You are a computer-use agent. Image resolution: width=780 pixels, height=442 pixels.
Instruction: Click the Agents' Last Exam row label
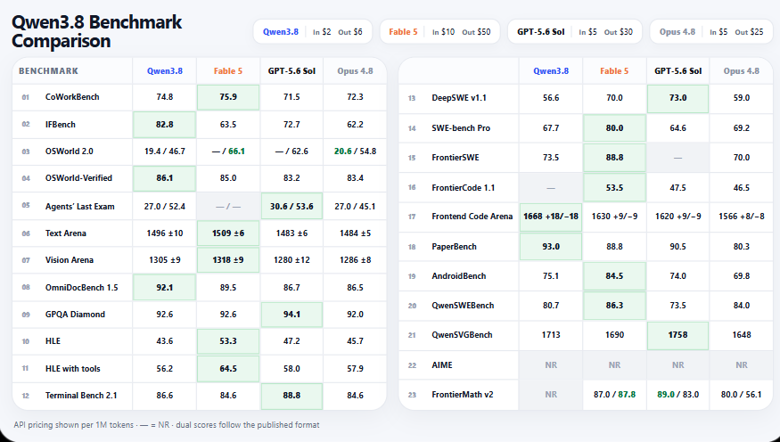(x=79, y=207)
